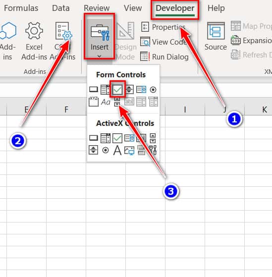The width and height of the screenshot is (272, 277).
Task: Open the Add-ins store button
Action: coord(8,41)
